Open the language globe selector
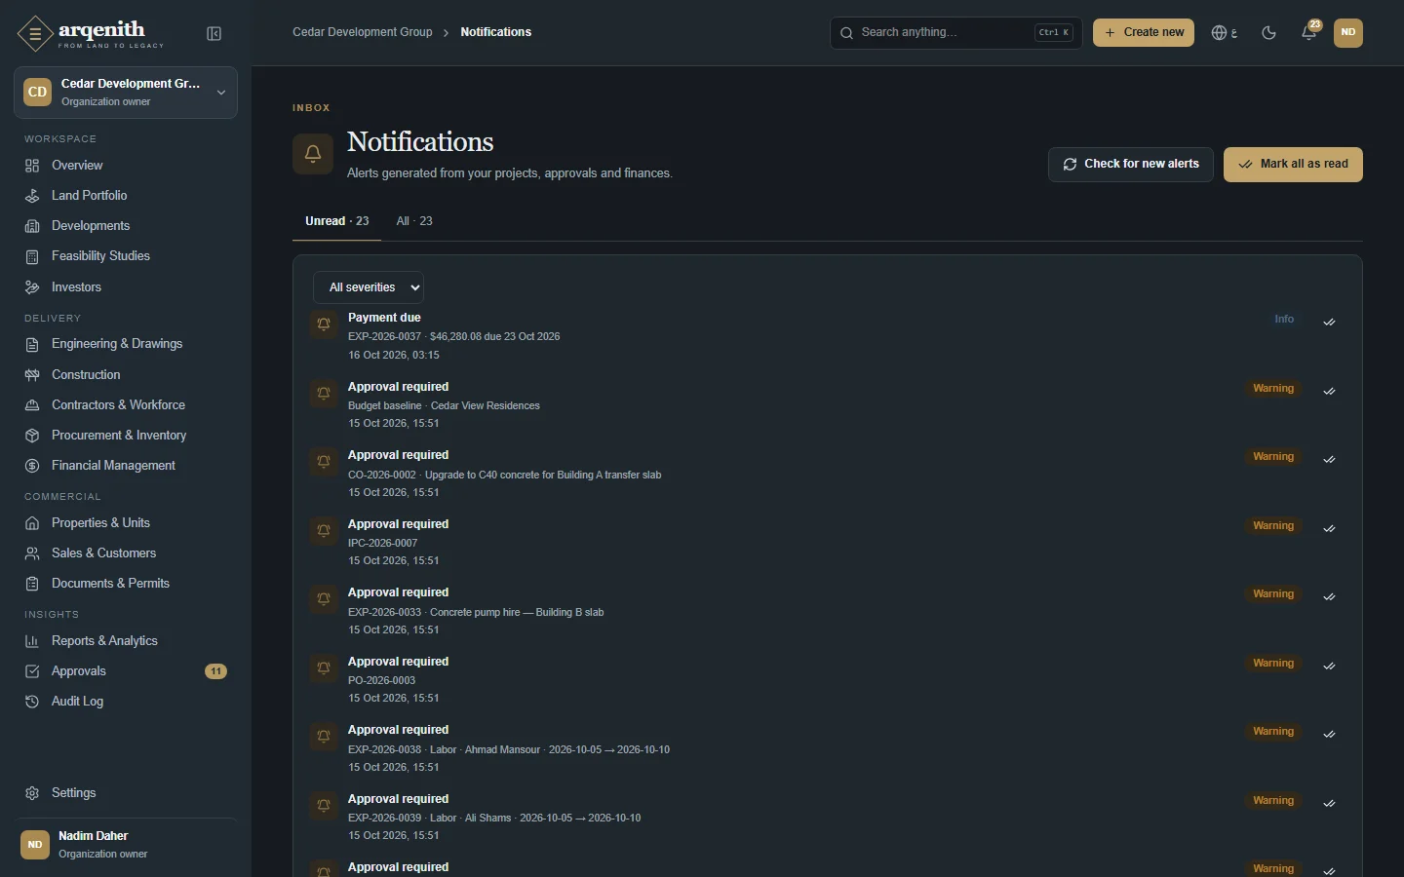The width and height of the screenshot is (1404, 877). [1225, 32]
